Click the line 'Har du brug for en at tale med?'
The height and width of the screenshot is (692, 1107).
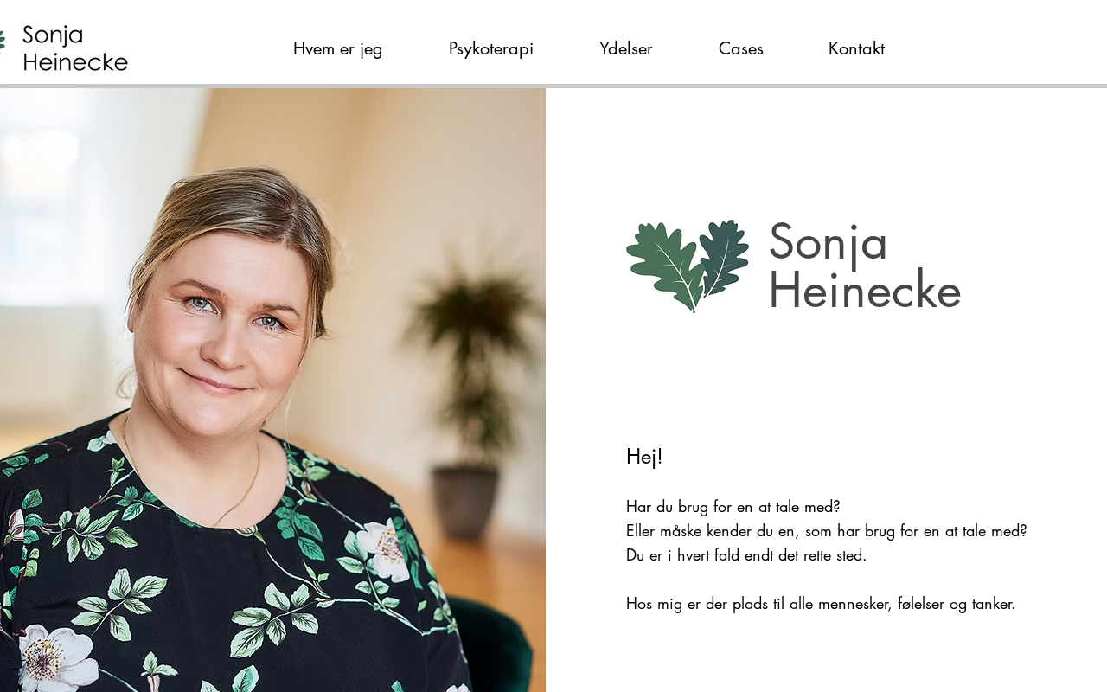(733, 507)
